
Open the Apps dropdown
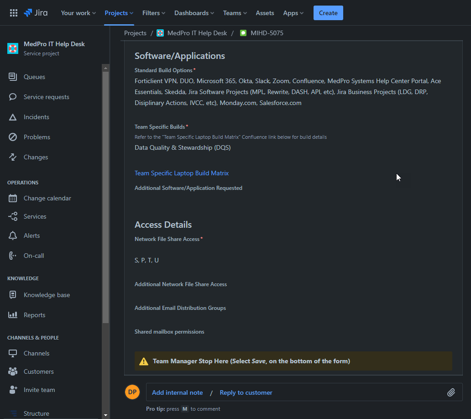point(293,13)
